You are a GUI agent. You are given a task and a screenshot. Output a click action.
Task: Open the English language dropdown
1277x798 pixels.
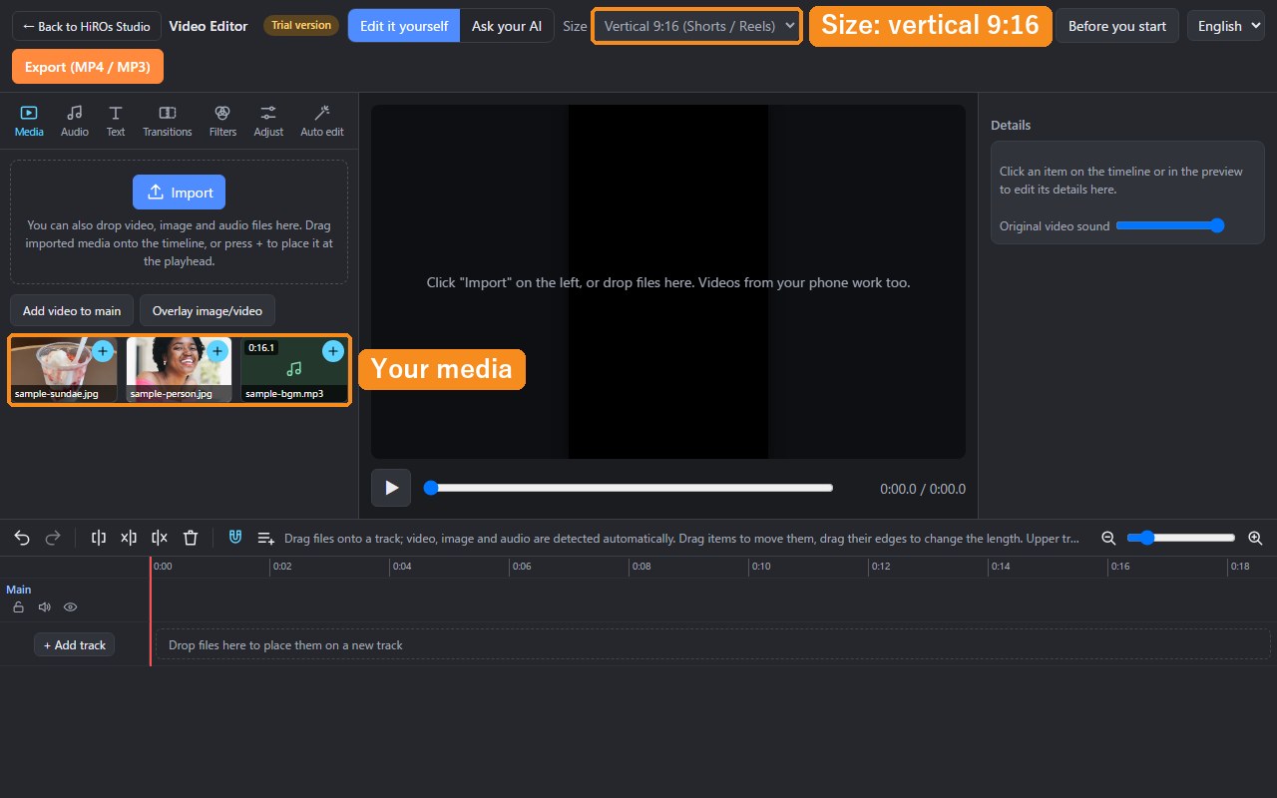point(1227,26)
